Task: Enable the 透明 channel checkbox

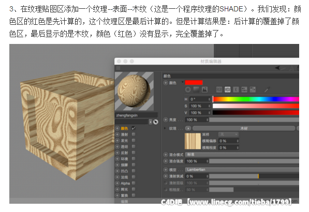Action: pyautogui.click(x=134, y=146)
